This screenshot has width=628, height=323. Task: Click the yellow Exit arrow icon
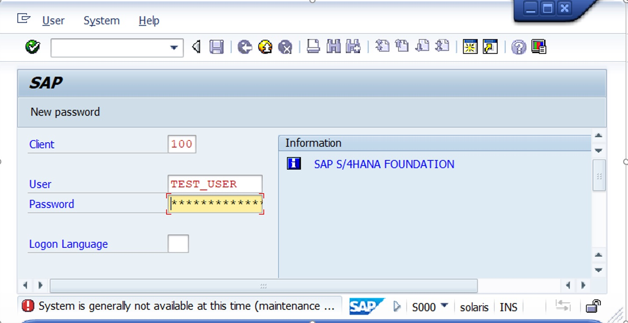click(265, 47)
